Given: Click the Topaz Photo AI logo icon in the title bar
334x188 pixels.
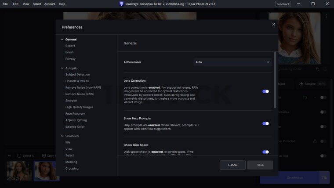Looking at the screenshot, I should tap(122, 4).
